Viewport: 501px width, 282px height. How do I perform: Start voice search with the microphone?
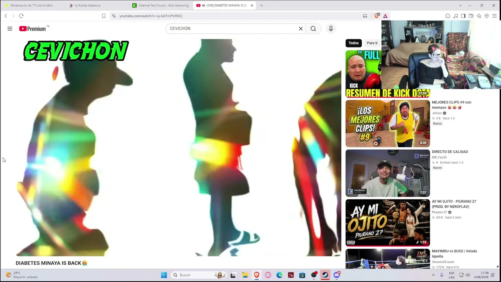coord(331,29)
